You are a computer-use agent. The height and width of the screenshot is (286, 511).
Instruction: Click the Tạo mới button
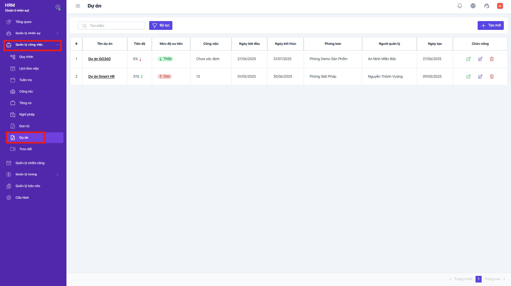[490, 25]
